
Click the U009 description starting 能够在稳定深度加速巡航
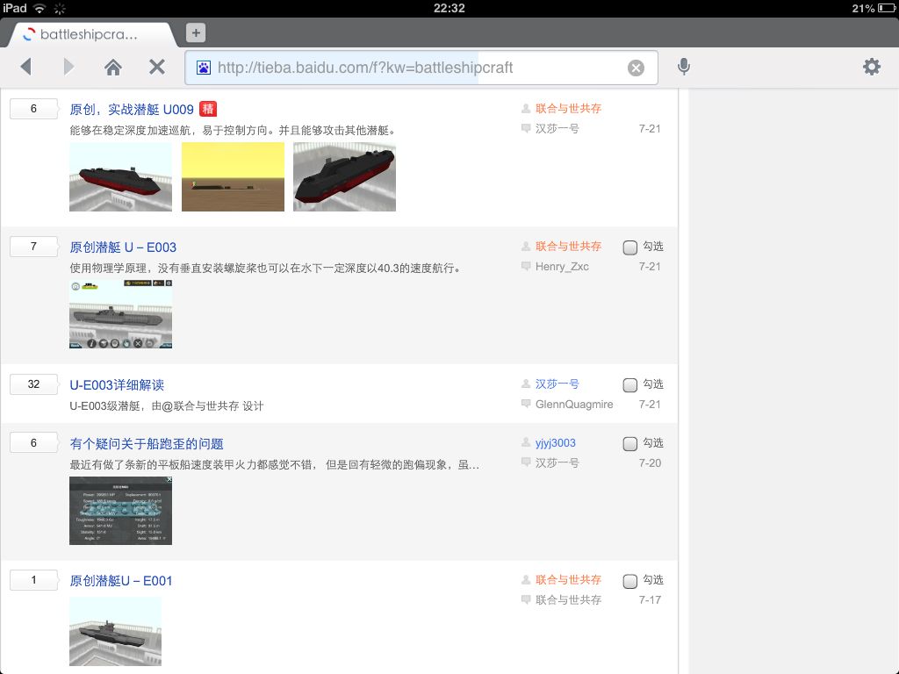(x=234, y=130)
